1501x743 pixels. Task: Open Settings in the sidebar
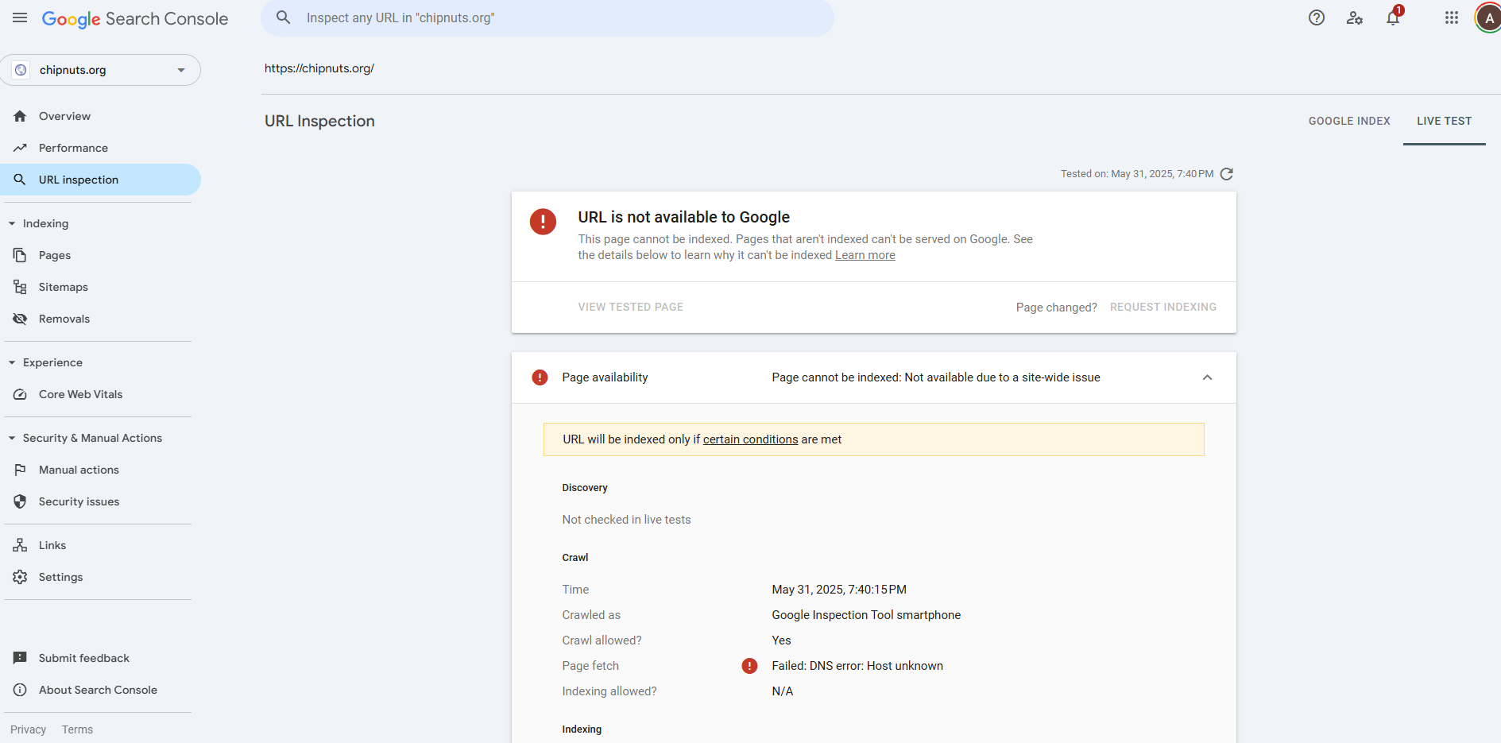[x=100, y=577]
